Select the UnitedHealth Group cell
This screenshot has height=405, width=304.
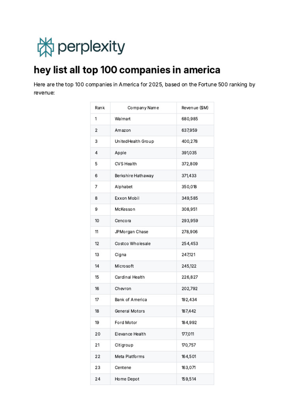coord(134,141)
